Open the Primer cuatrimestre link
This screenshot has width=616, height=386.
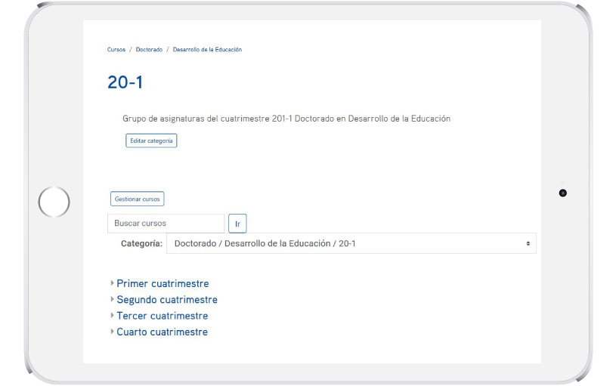point(163,283)
